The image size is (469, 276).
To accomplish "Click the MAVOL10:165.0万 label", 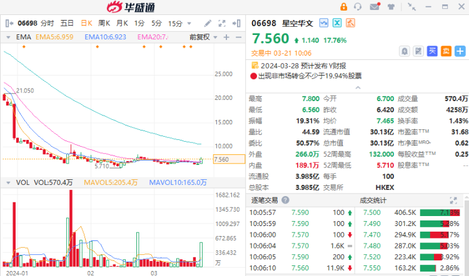I will (178, 182).
